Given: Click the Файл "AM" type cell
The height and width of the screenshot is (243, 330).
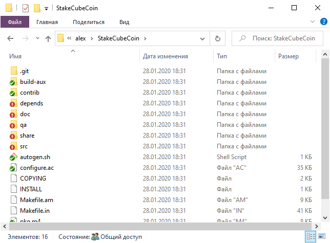Looking at the screenshot, I should click(232, 200).
